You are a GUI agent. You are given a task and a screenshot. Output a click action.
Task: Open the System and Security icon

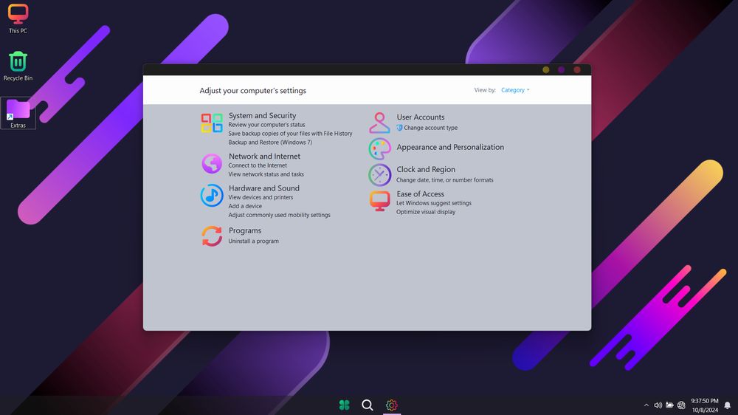[x=212, y=123]
